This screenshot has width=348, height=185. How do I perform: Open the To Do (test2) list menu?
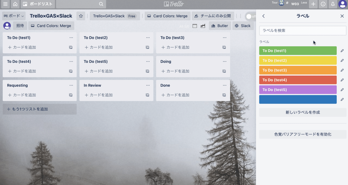[148, 38]
